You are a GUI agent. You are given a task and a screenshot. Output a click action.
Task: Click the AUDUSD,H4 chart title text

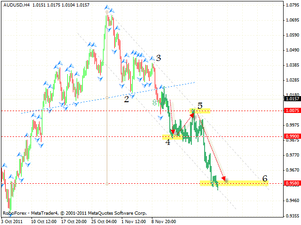16,5
